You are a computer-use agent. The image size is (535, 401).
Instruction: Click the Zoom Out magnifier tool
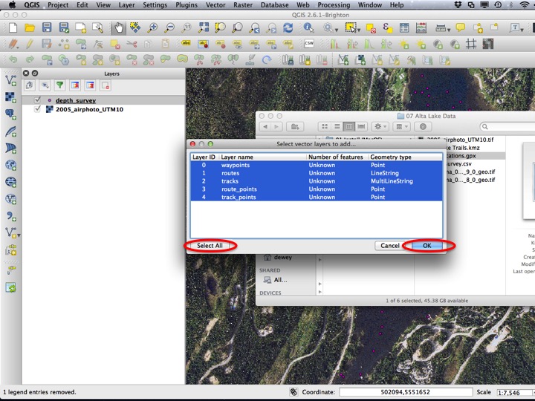(169, 27)
